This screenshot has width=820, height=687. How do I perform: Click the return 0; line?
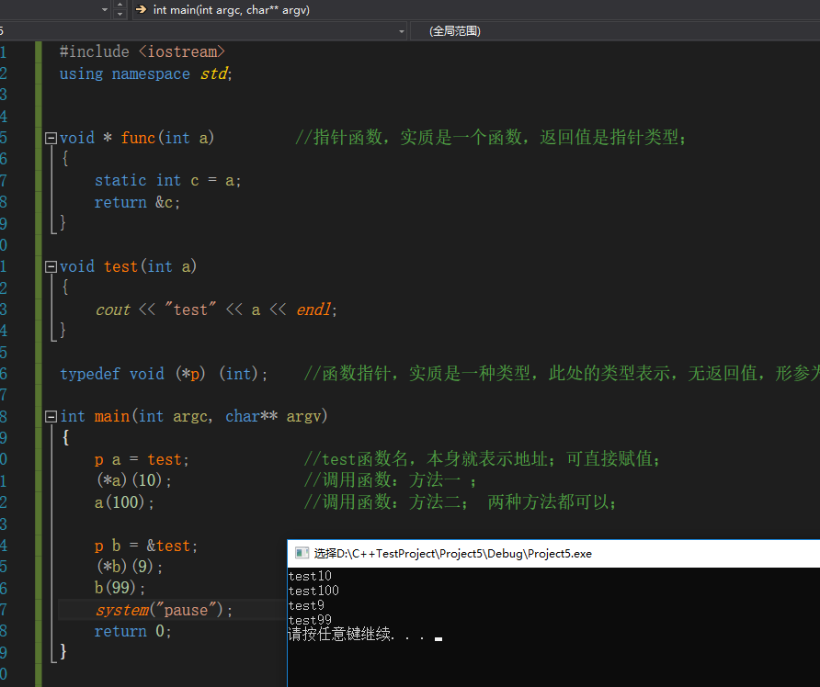point(132,632)
